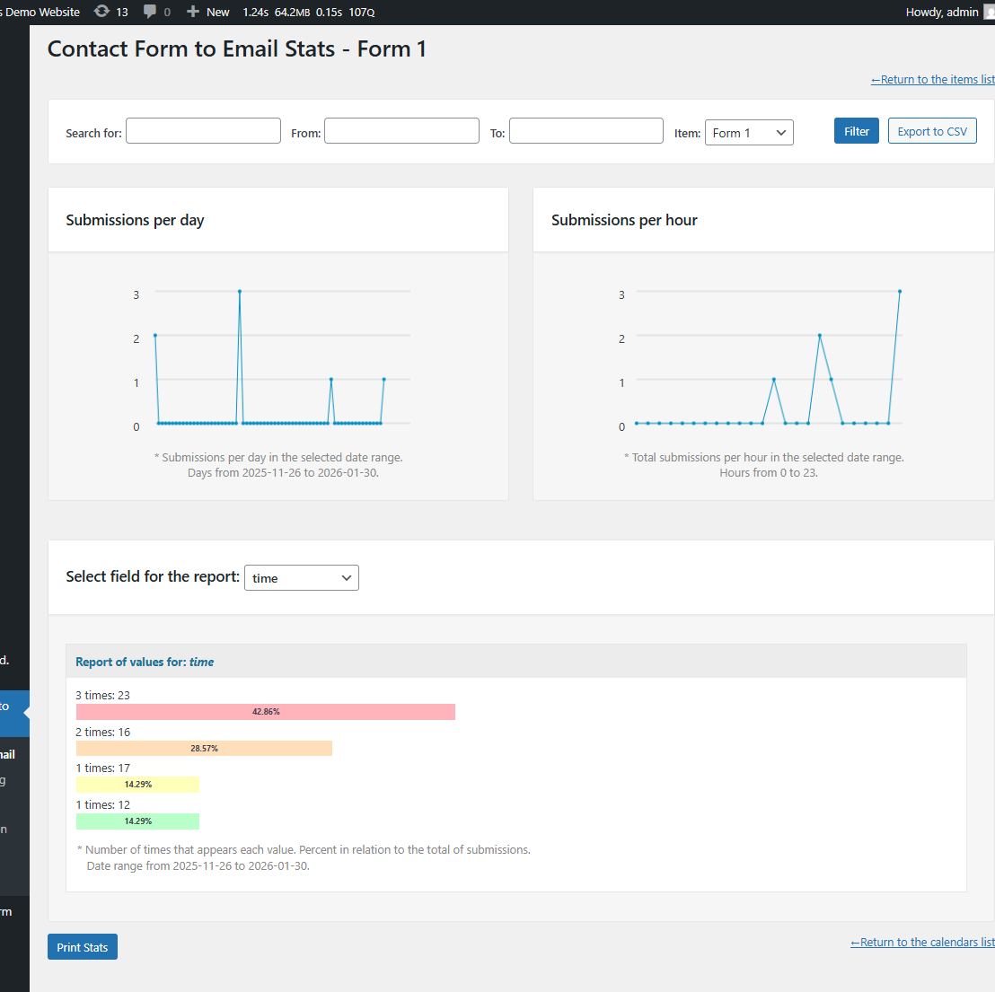The width and height of the screenshot is (995, 992).
Task: Click the Howdy, admin menu
Action: [941, 12]
